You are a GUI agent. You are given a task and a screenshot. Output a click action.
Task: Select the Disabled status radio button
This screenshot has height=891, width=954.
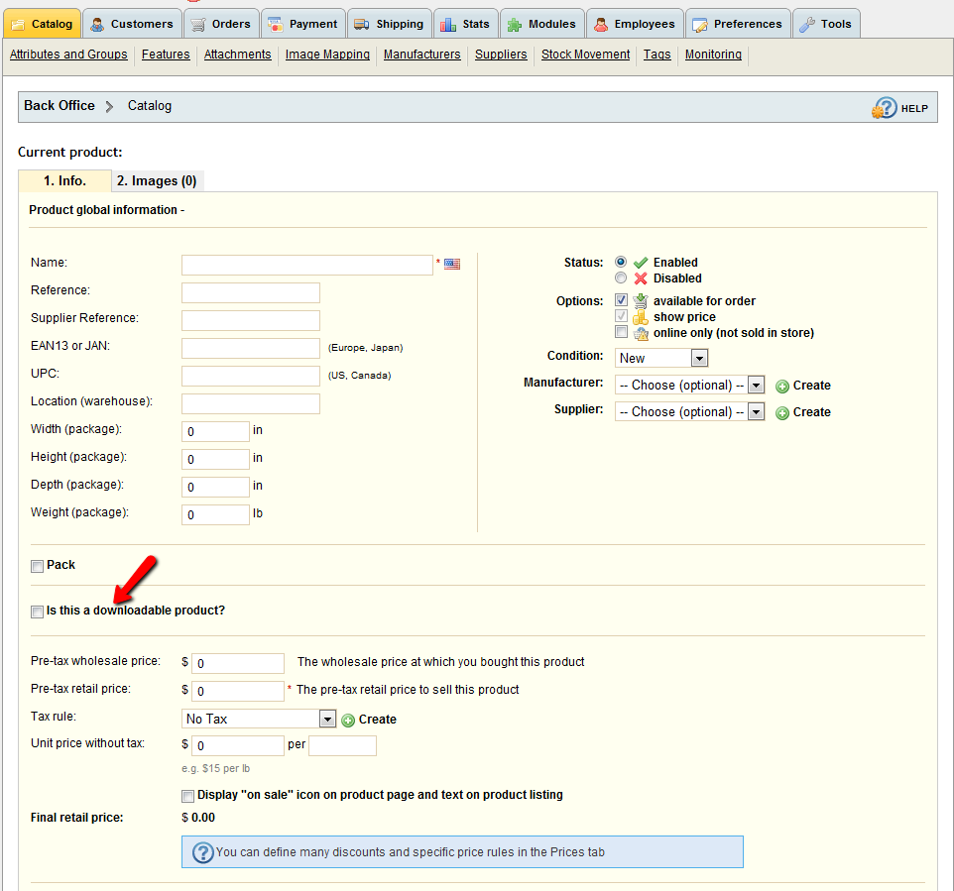click(621, 278)
